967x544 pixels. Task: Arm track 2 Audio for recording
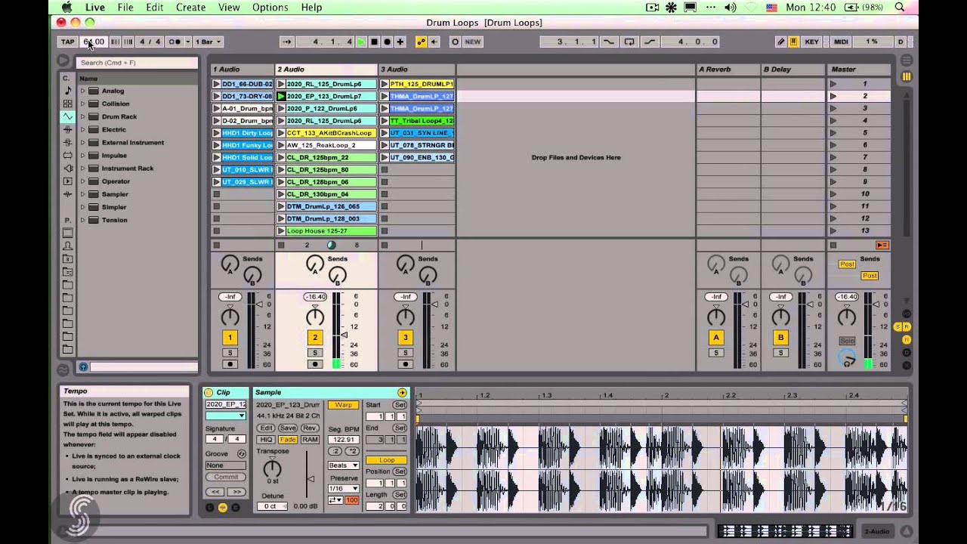pos(315,364)
